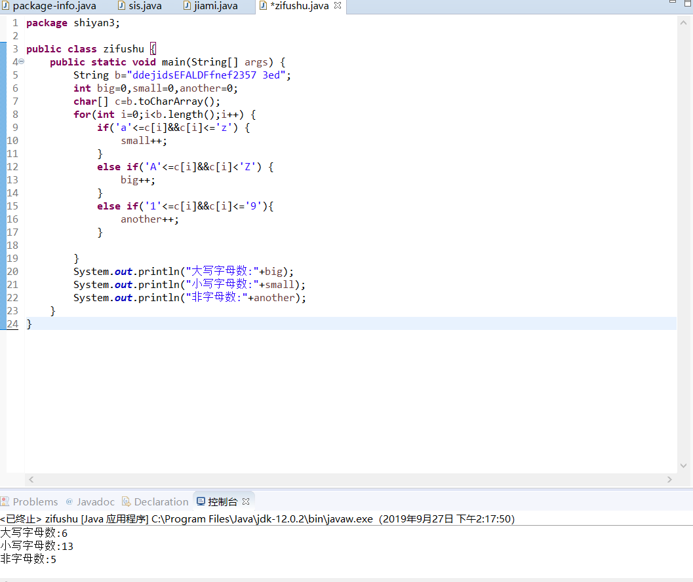Open the Problems view tab
Image resolution: width=693 pixels, height=582 pixels.
click(30, 501)
